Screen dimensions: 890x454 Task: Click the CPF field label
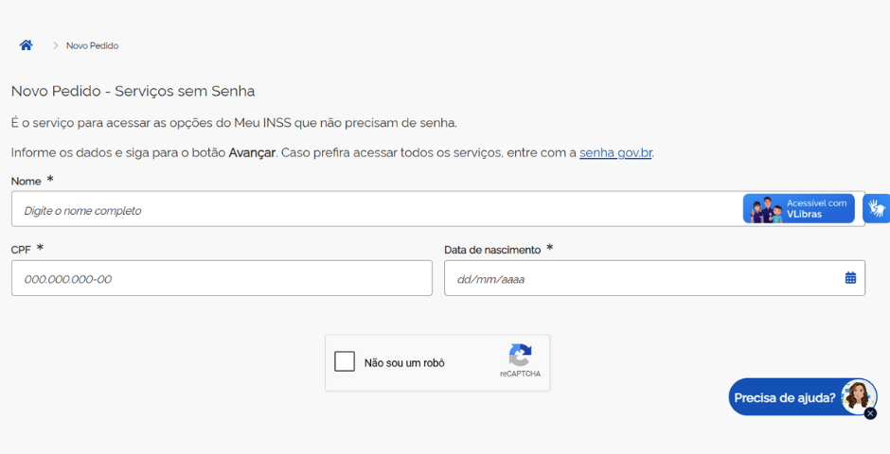point(21,250)
